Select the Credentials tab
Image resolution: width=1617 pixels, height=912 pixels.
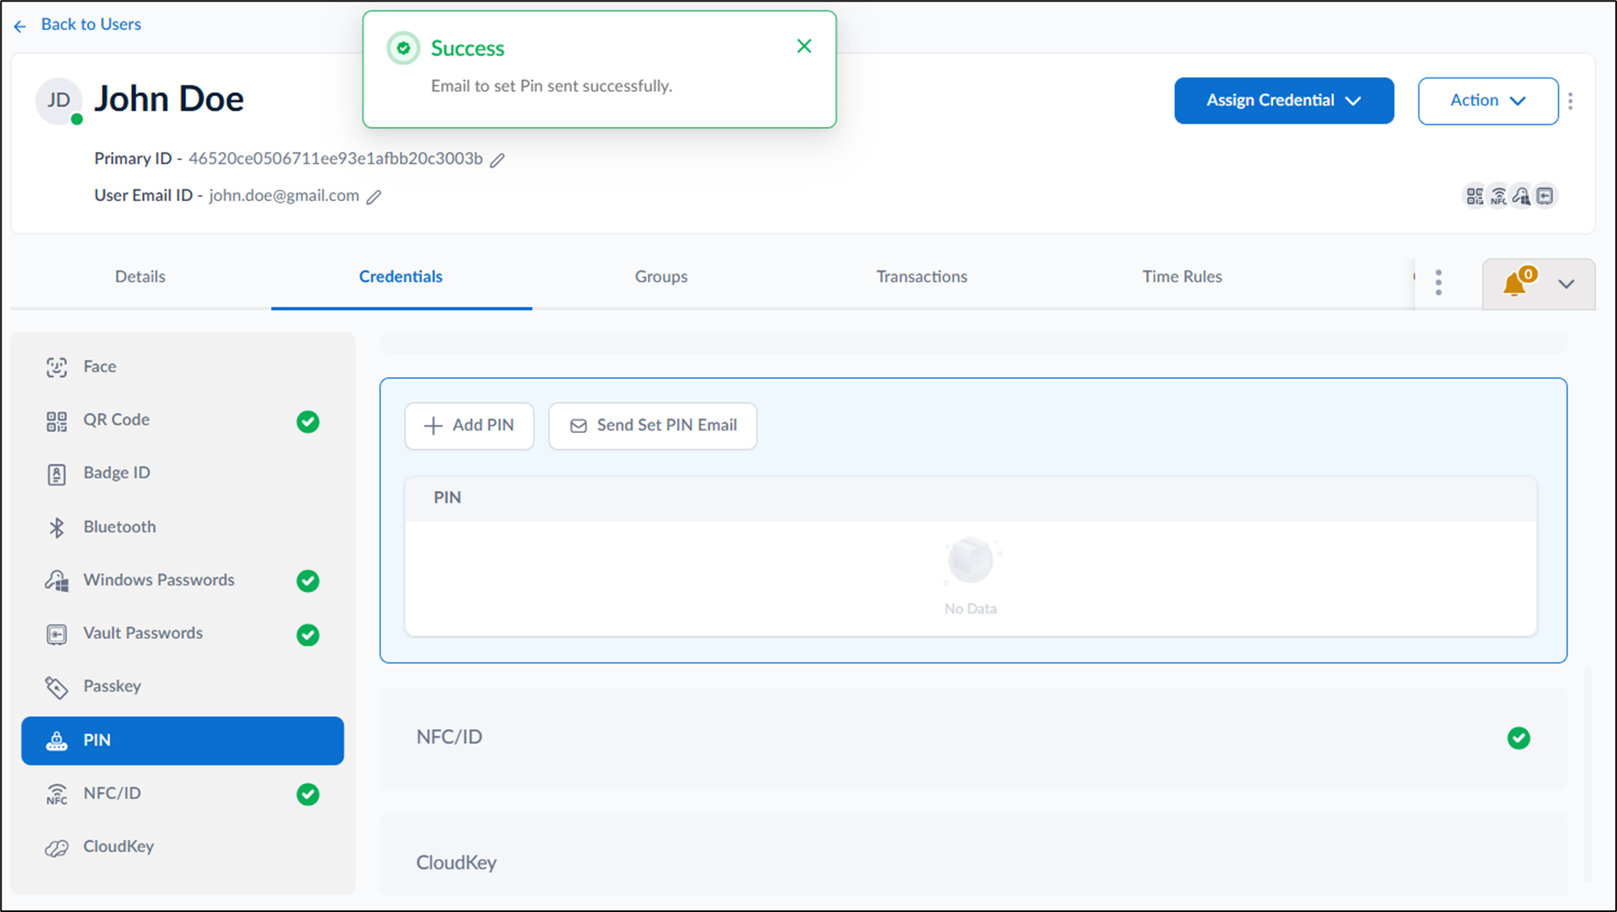pyautogui.click(x=401, y=276)
